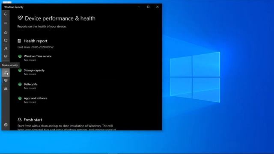Click the Apps and software status checkmark
274x154 pixels.
tap(20, 98)
